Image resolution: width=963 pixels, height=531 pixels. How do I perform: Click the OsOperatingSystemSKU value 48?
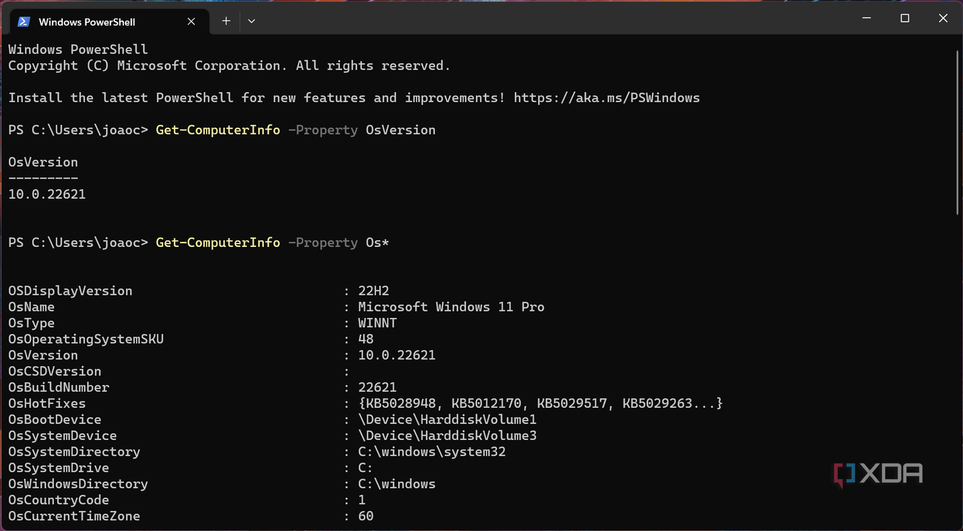366,339
